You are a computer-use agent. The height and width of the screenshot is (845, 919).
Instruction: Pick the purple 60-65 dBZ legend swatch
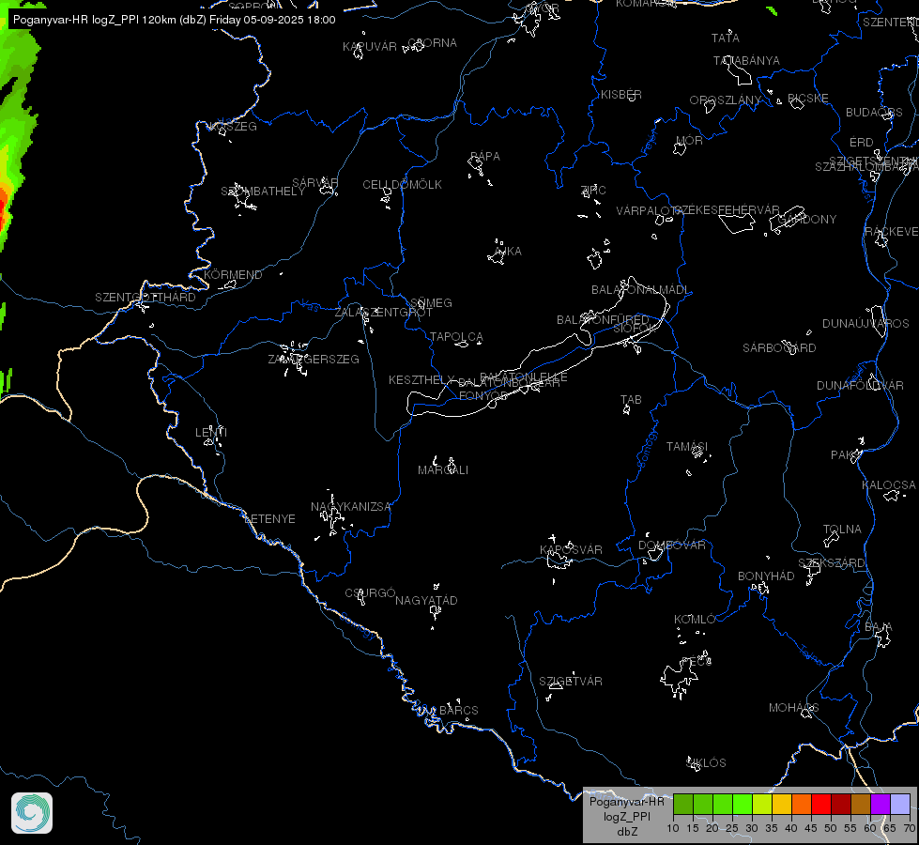click(880, 804)
